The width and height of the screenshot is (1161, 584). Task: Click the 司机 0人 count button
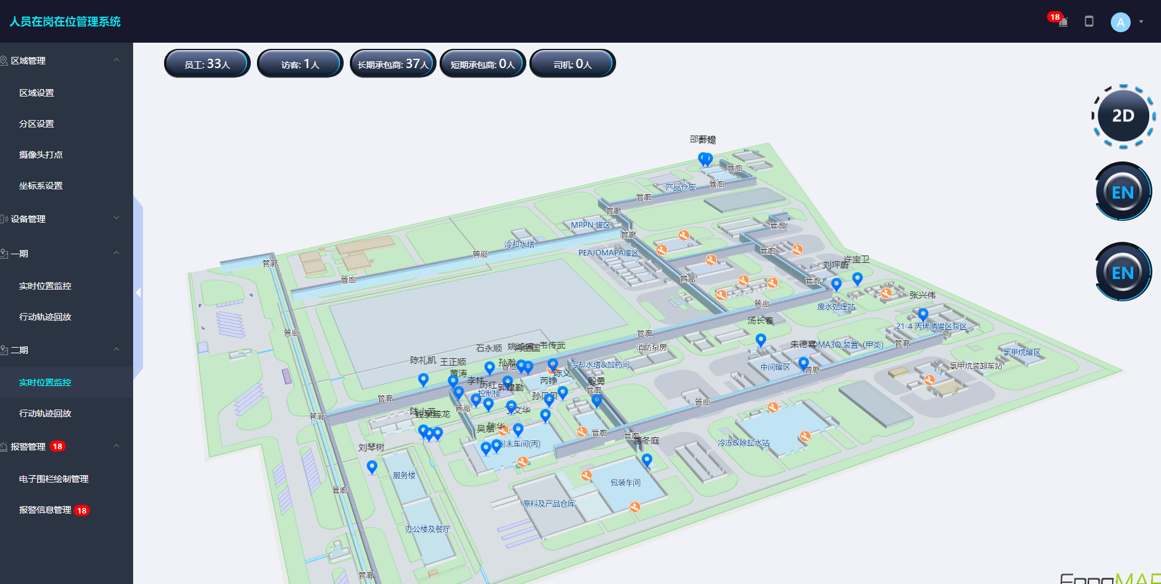point(572,64)
